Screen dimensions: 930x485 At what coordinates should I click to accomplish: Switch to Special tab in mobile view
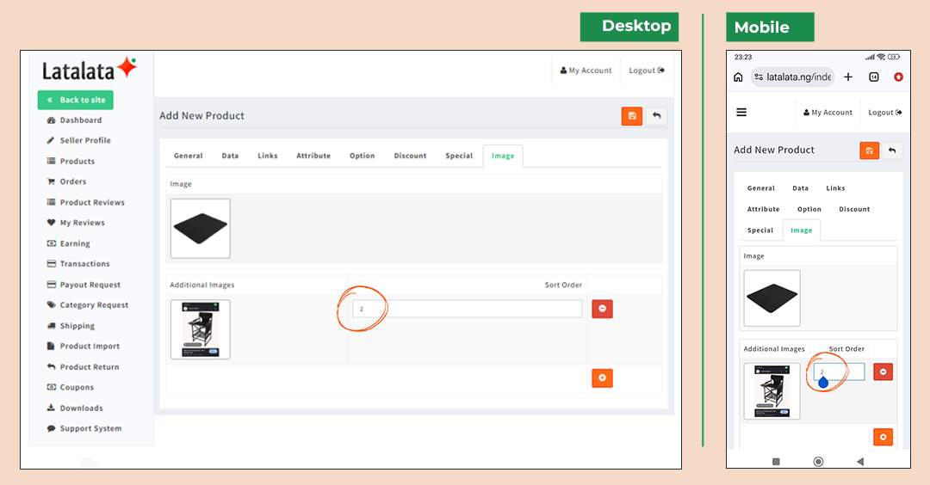pos(760,230)
